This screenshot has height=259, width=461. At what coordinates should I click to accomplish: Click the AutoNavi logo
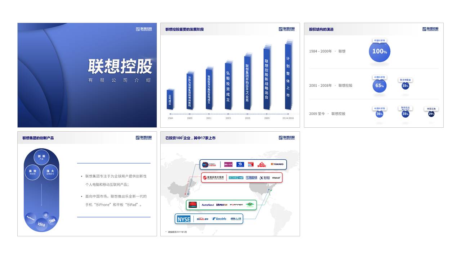coord(207,205)
